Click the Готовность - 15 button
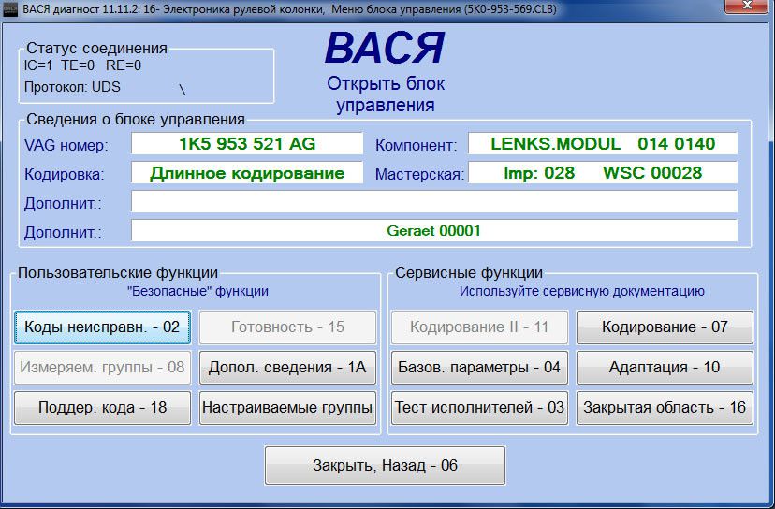This screenshot has height=509, width=775. point(287,327)
